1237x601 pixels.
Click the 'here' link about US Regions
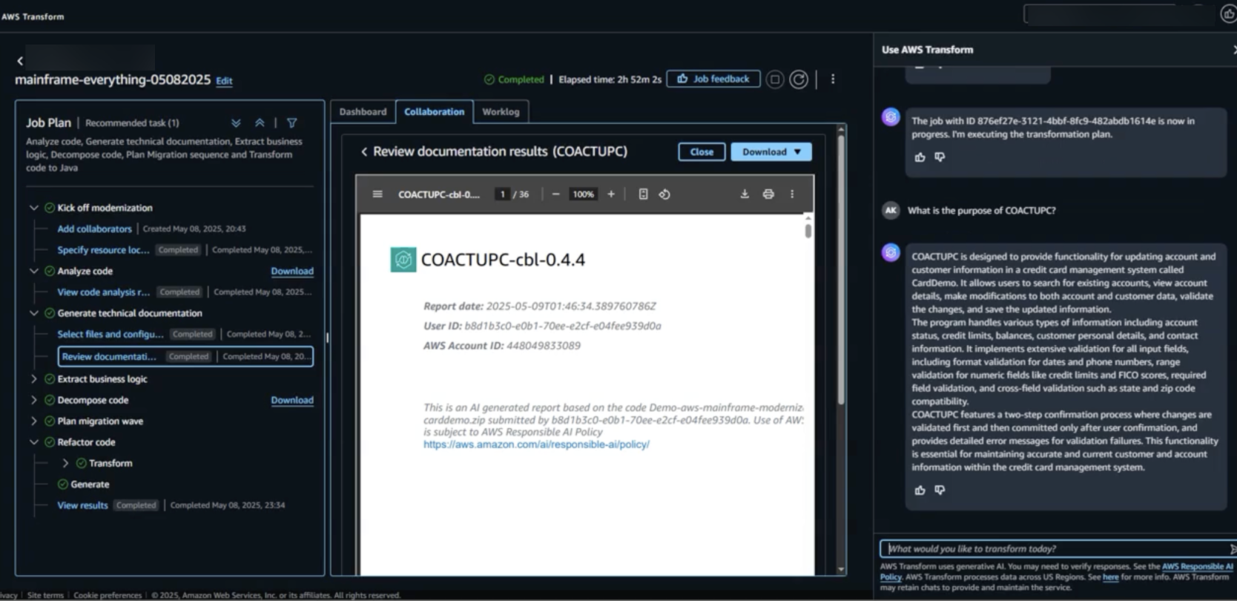(x=1110, y=577)
